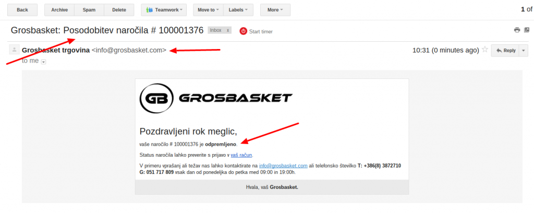Star this message from Grosbasket
Image resolution: width=534 pixels, height=213 pixels.
[x=485, y=50]
